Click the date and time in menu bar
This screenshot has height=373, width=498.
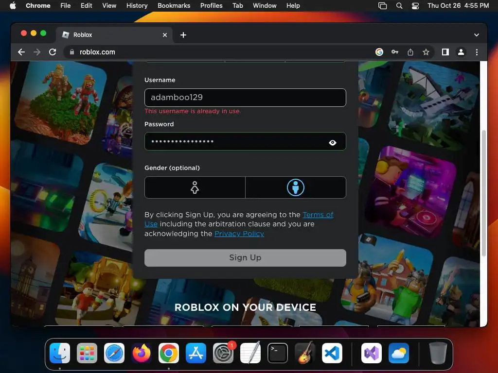458,5
